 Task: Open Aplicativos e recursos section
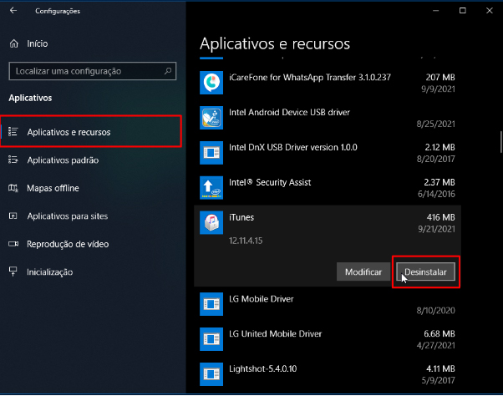coord(91,132)
